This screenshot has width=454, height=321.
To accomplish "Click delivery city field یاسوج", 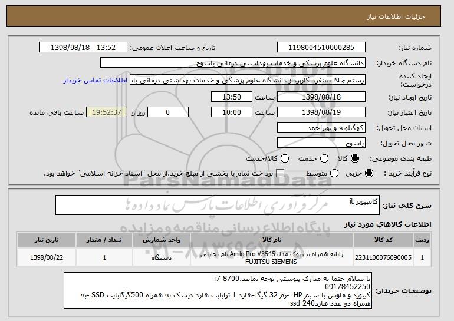I will (x=321, y=143).
